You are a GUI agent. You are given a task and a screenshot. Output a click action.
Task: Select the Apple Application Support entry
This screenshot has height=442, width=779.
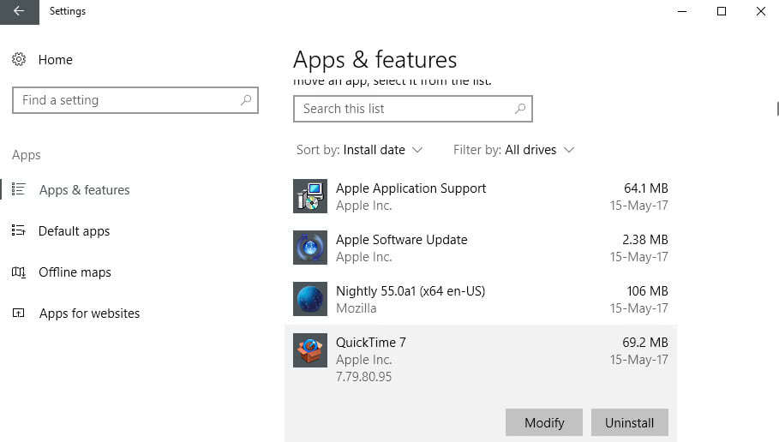[481, 196]
